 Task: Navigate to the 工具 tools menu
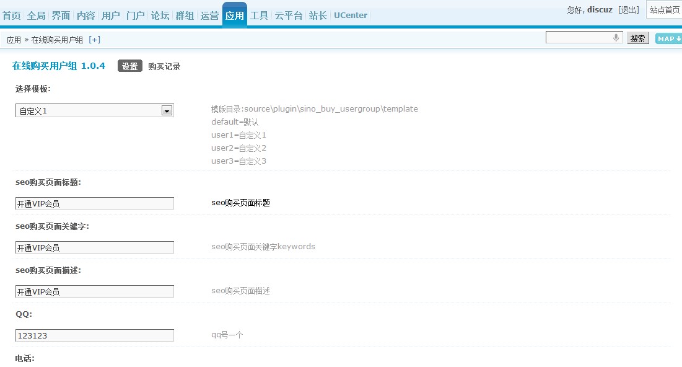(260, 15)
